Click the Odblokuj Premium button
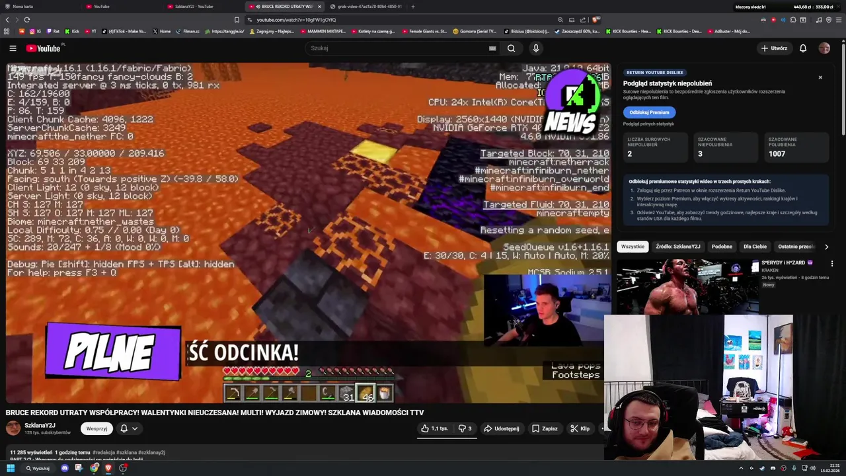Viewport: 846px width, 476px height. click(649, 112)
